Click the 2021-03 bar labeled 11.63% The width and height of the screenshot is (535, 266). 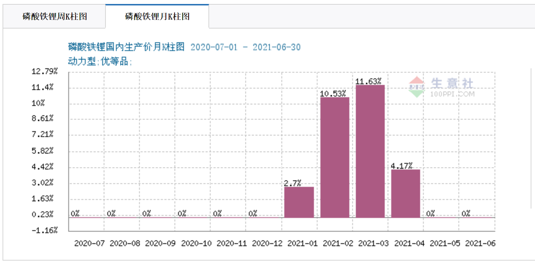pos(370,151)
